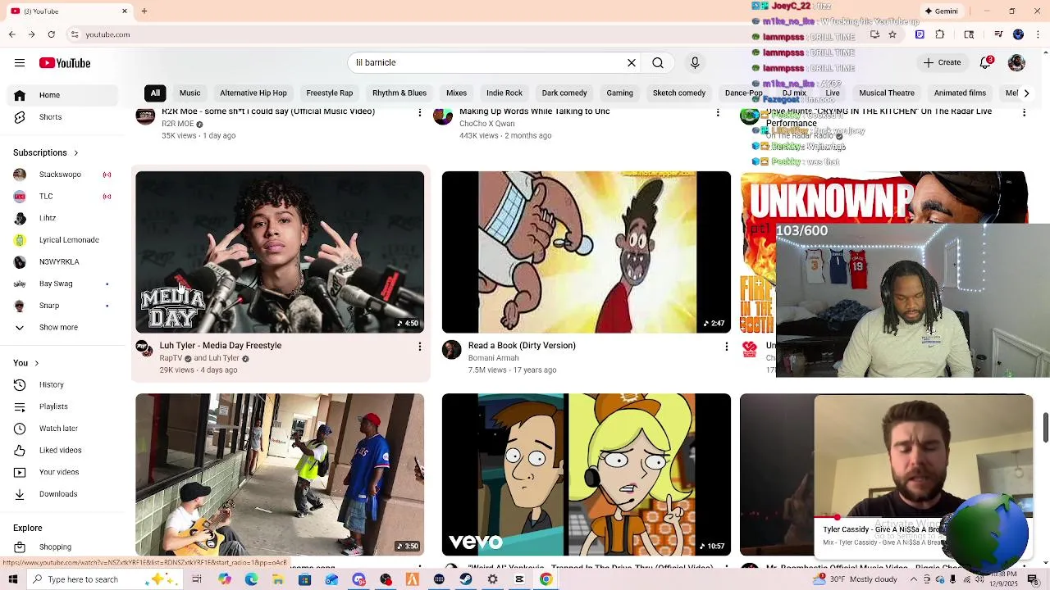1050x590 pixels.
Task: Click the Windows taskbar search box
Action: click(x=105, y=579)
